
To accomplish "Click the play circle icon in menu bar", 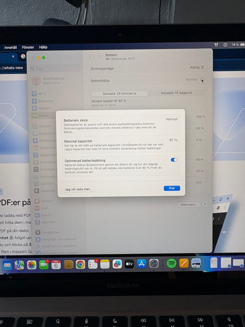I will point(225,45).
